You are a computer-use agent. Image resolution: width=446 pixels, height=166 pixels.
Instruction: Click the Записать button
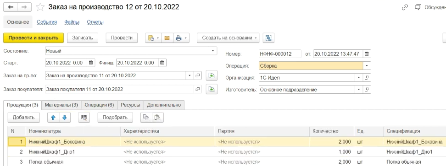[83, 38]
